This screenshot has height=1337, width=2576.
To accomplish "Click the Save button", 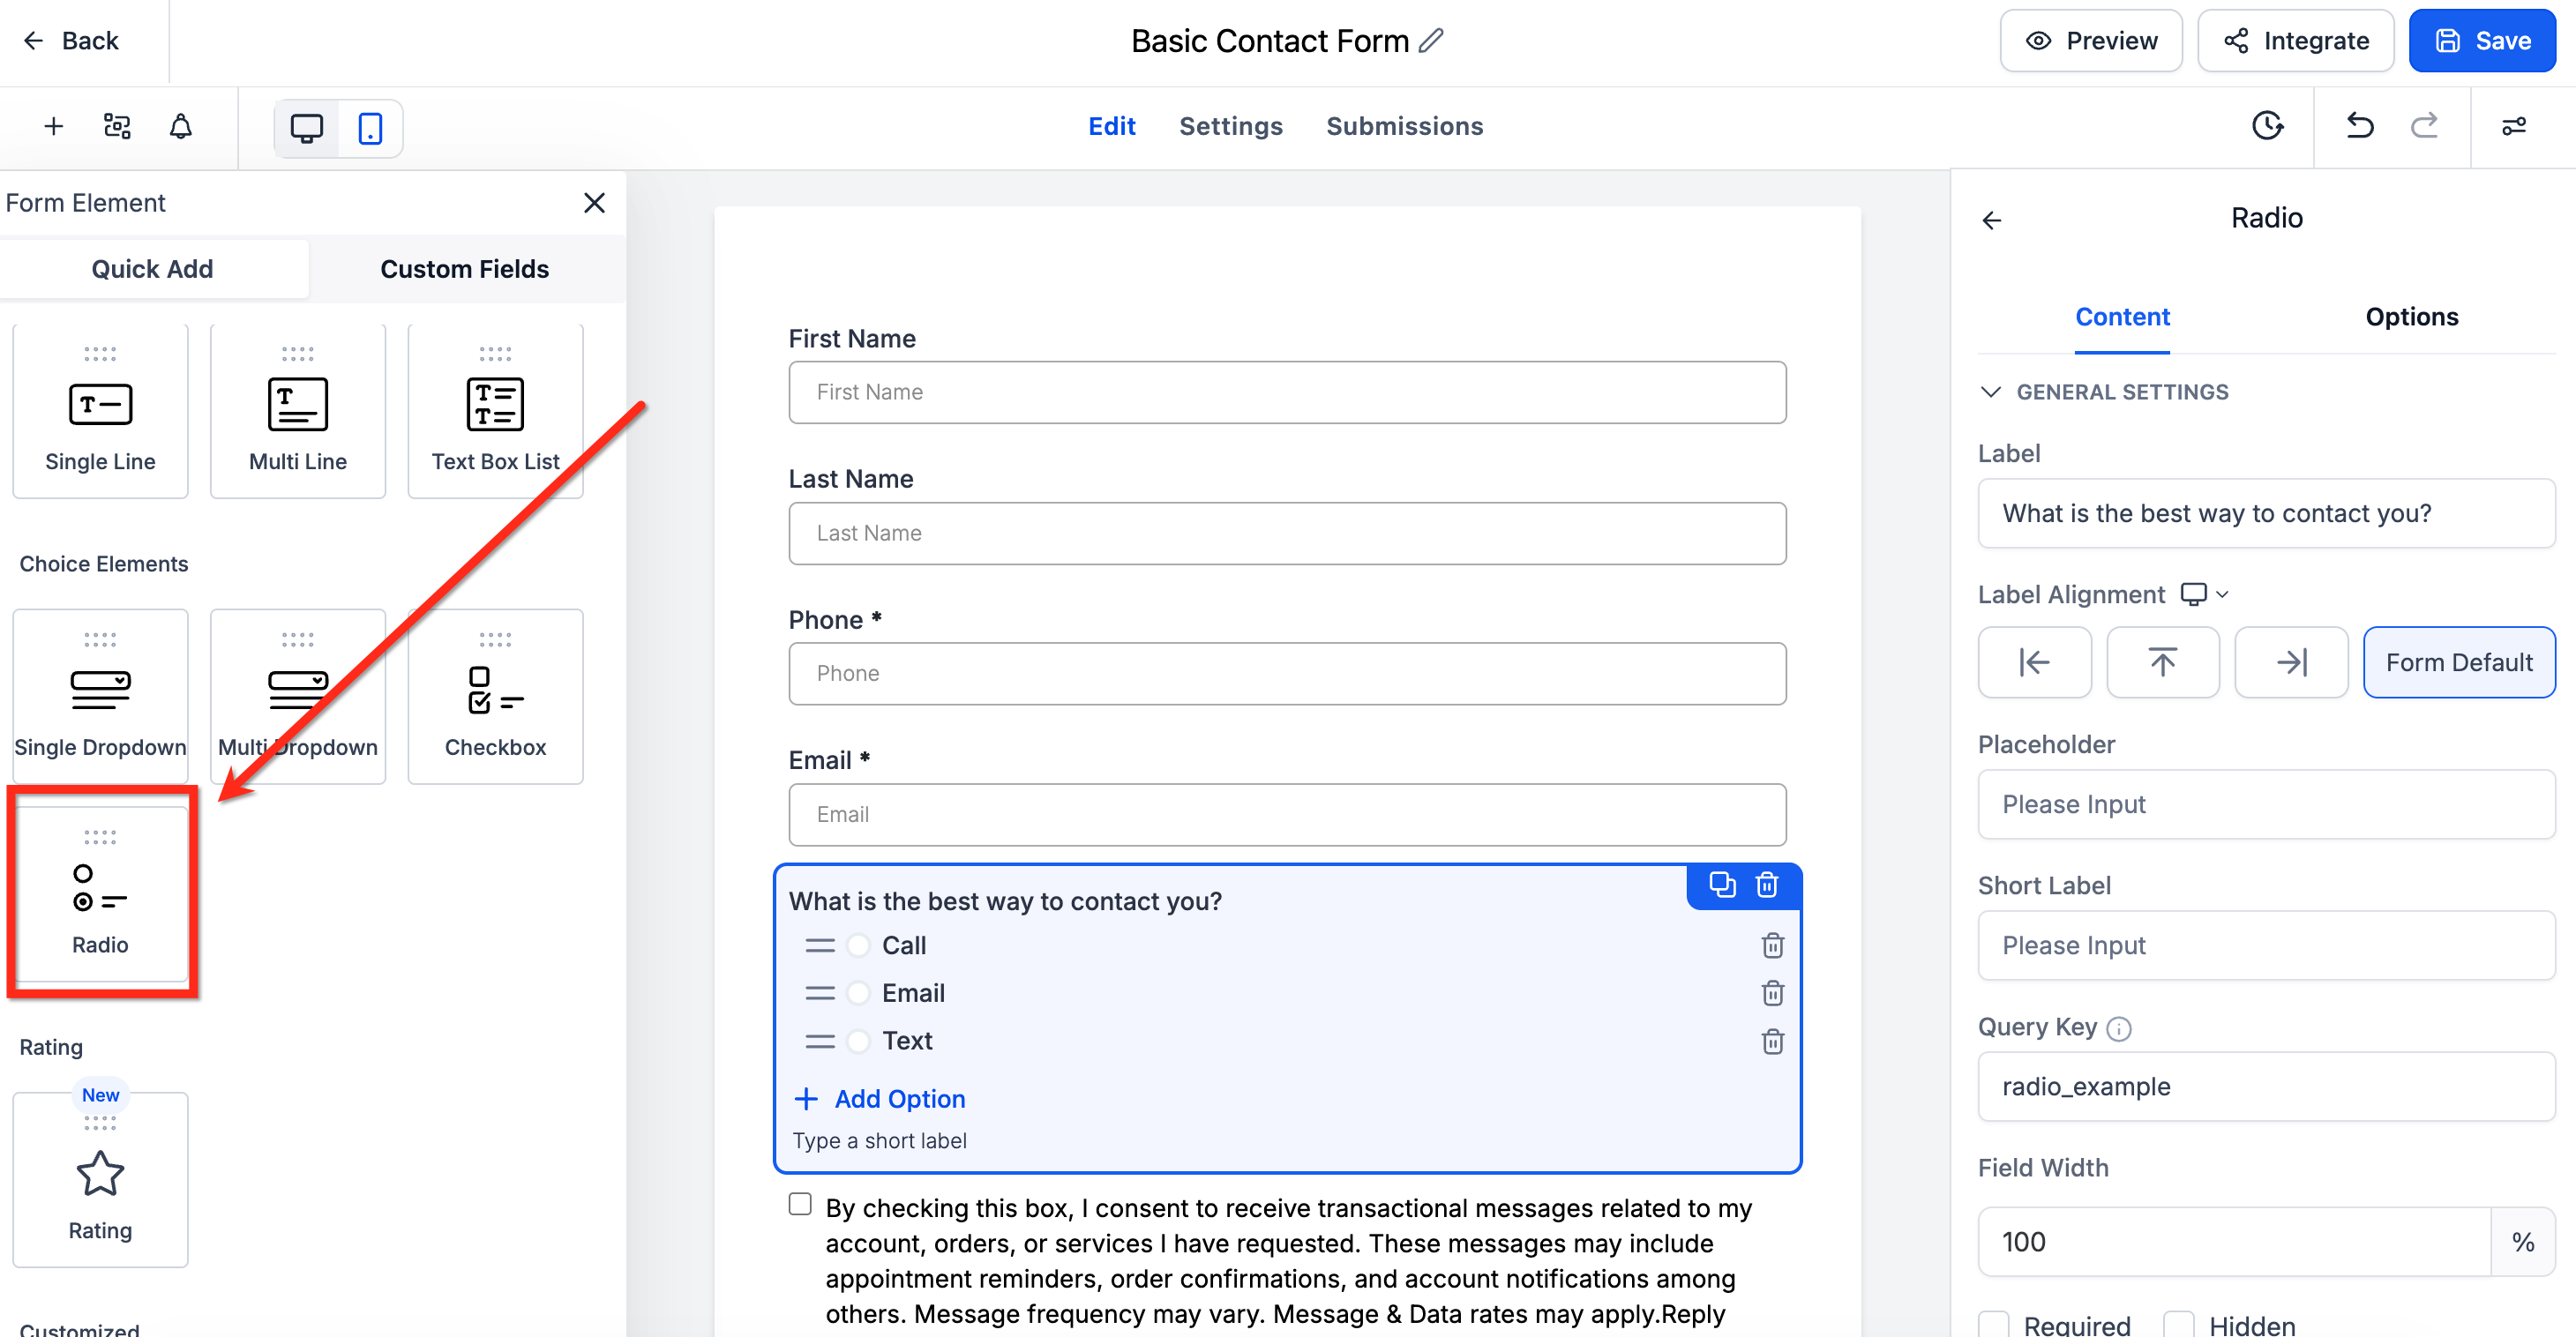I will (2482, 41).
